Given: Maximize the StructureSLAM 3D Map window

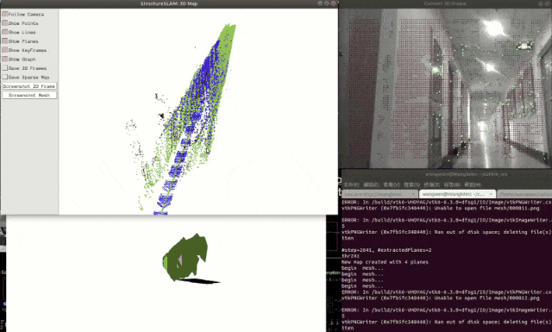Looking at the screenshot, I should pyautogui.click(x=326, y=3).
